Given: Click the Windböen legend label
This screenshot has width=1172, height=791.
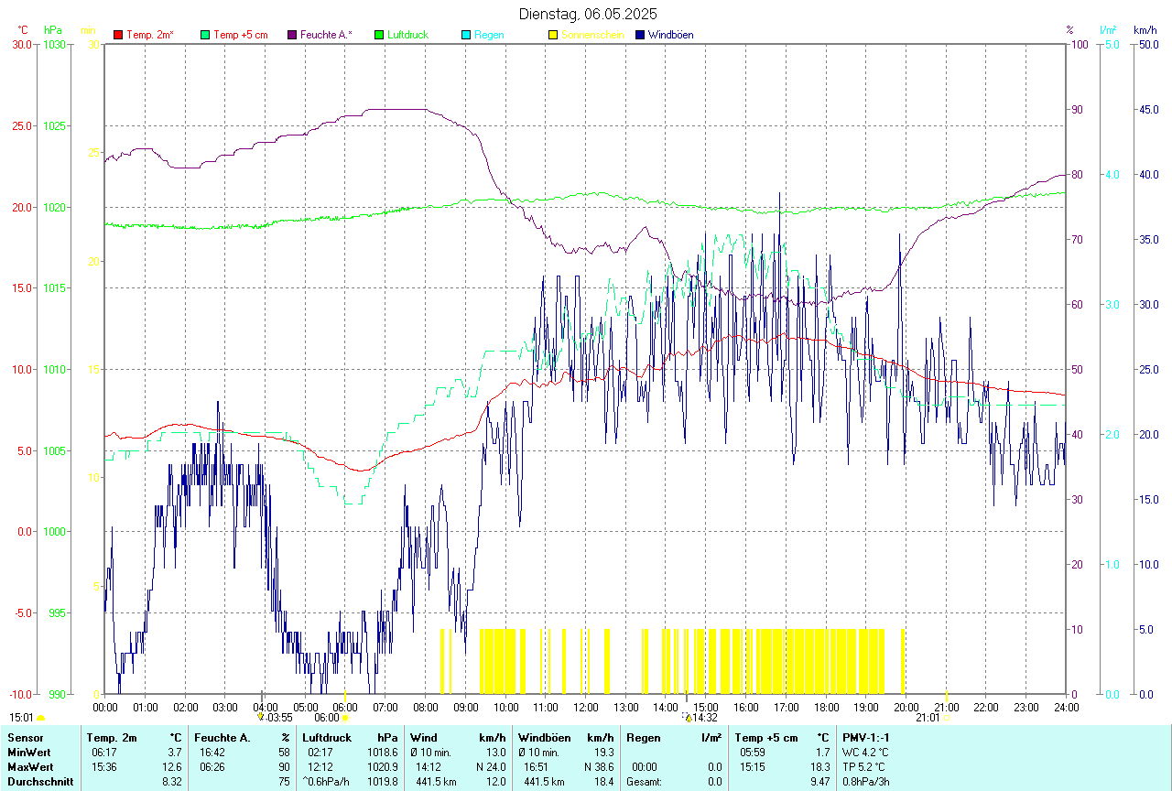Looking at the screenshot, I should [671, 35].
